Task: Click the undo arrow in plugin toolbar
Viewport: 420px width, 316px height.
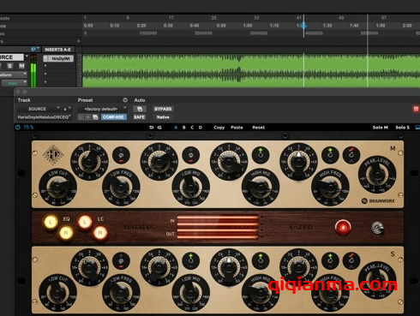Action: 152,128
